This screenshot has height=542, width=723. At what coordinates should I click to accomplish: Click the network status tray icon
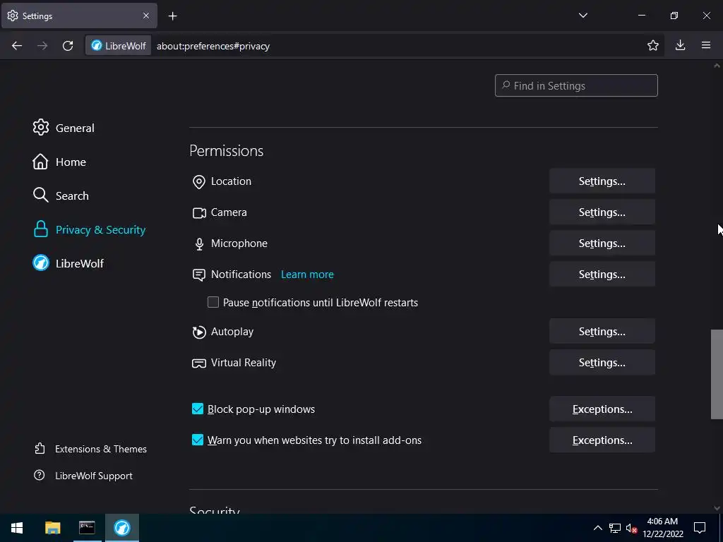615,528
